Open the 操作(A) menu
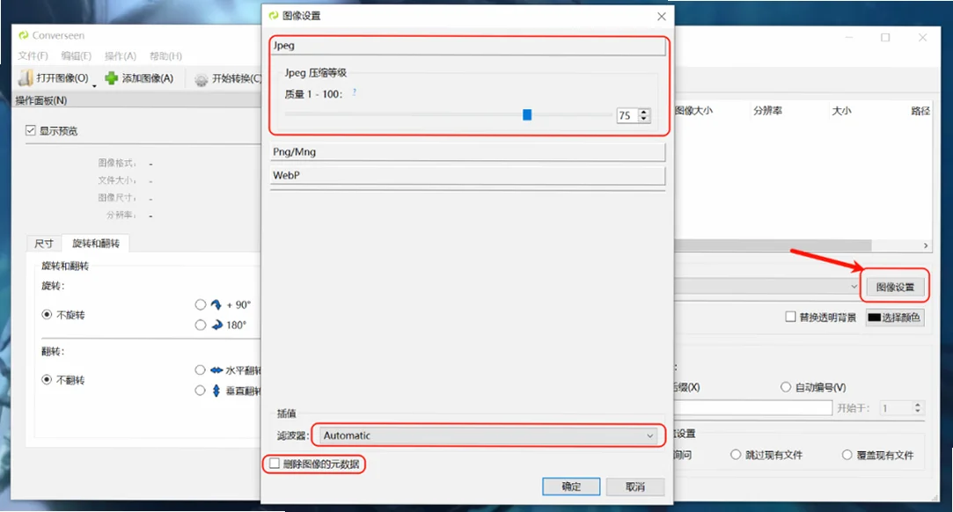 [121, 56]
